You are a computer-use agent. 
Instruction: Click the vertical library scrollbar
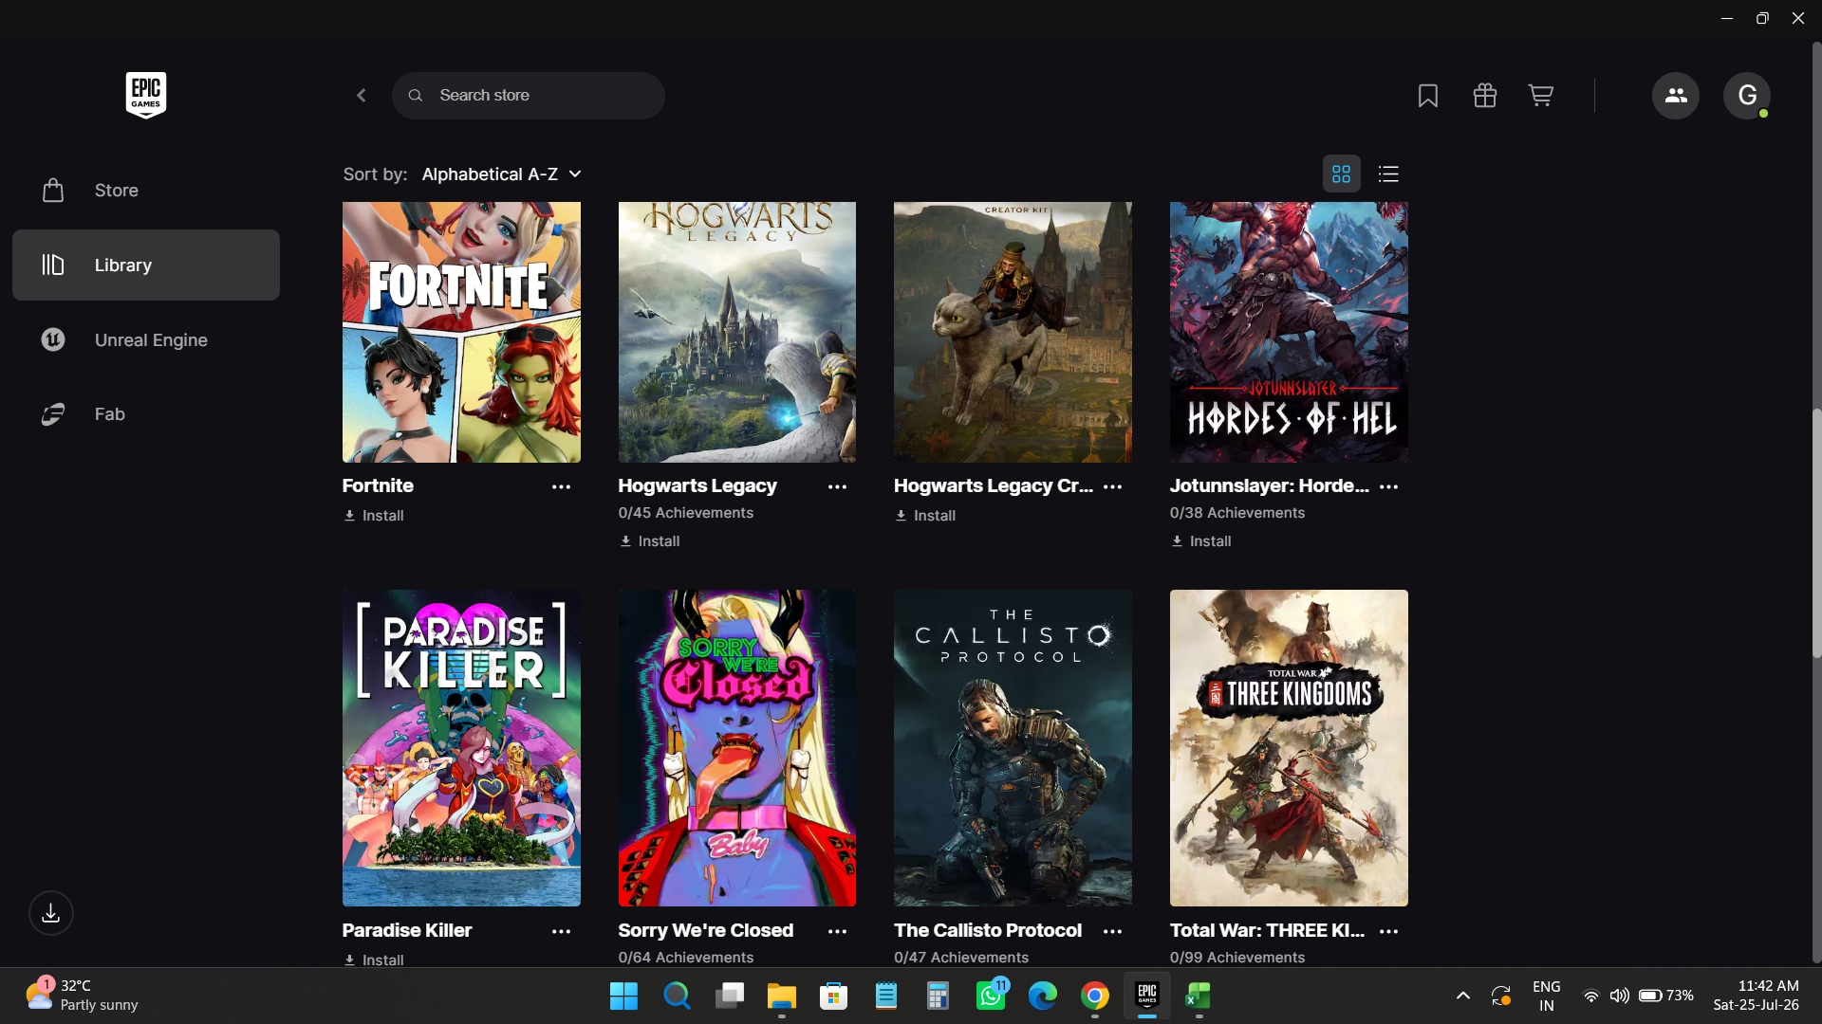click(x=1816, y=533)
